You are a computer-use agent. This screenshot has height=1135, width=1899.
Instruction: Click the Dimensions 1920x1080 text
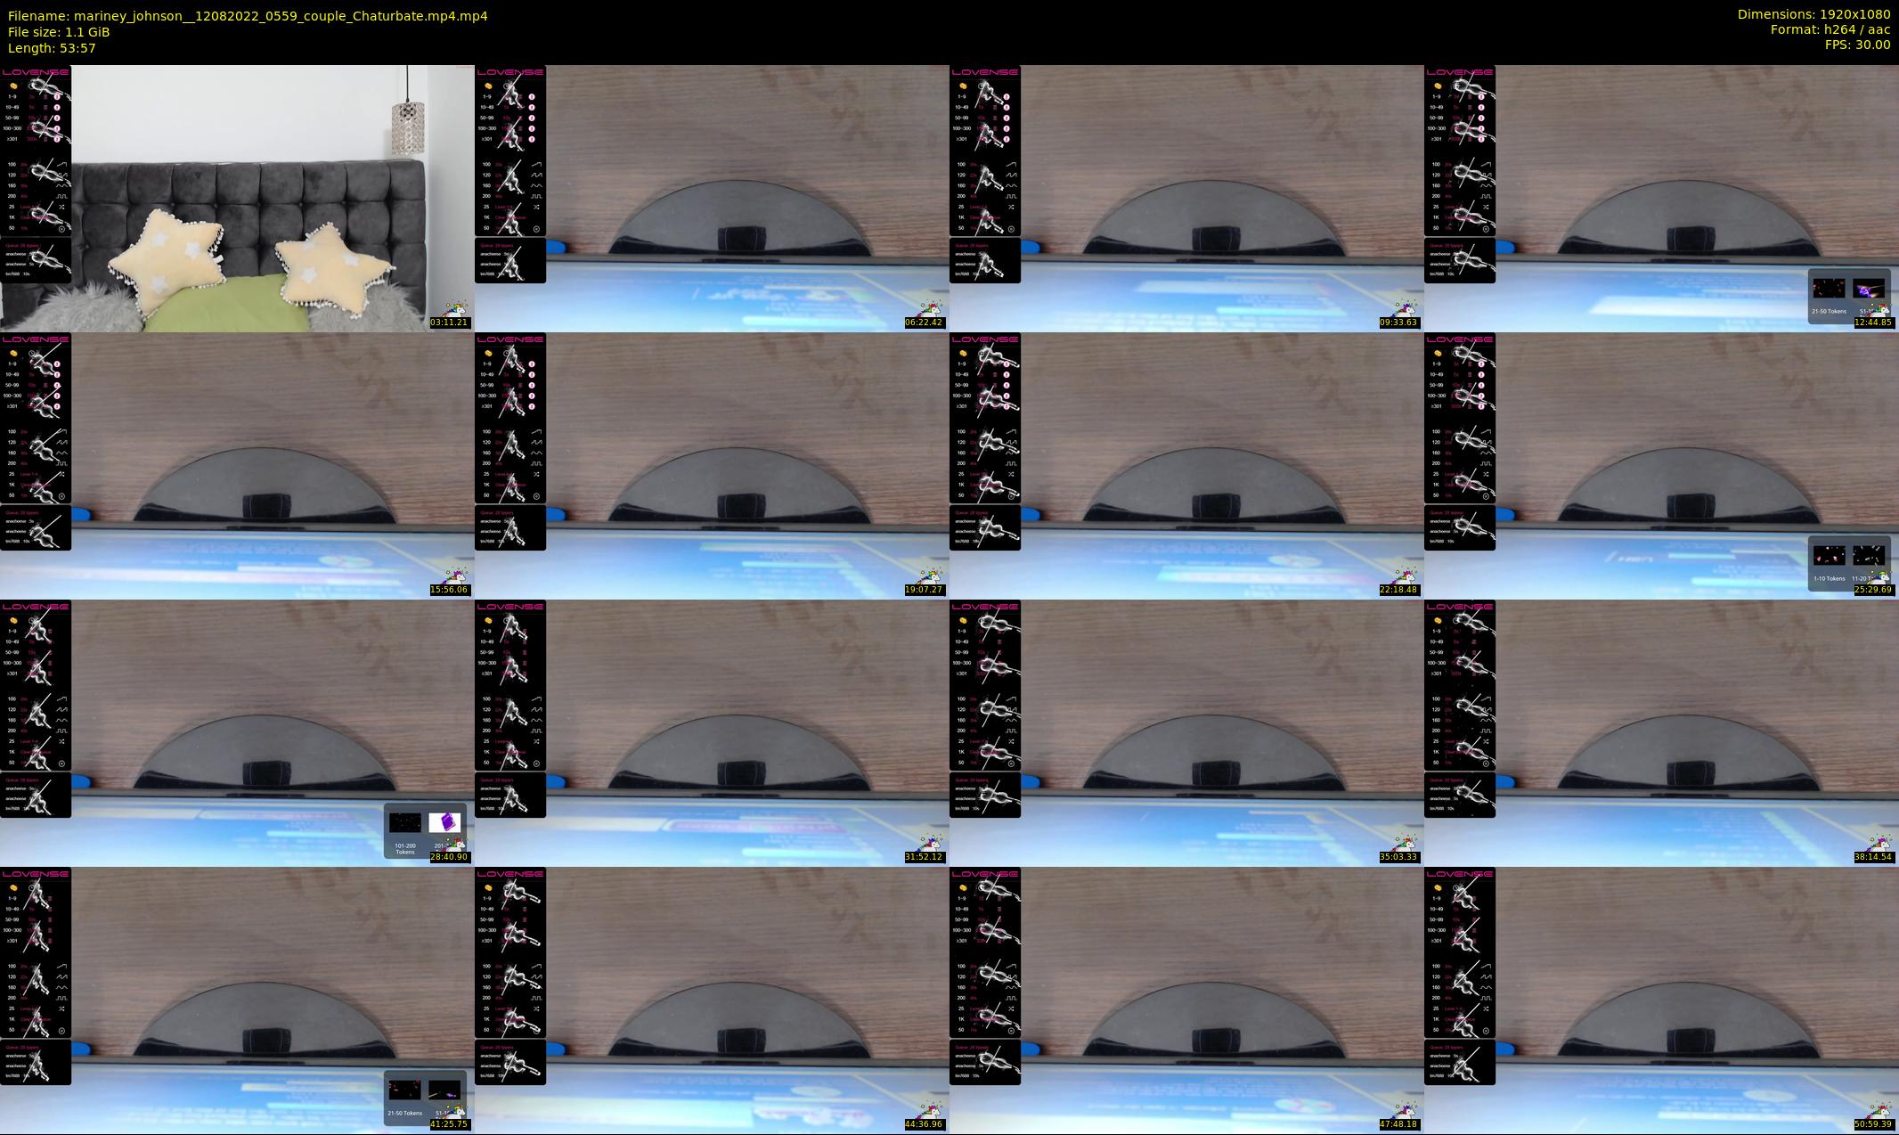pos(1813,14)
